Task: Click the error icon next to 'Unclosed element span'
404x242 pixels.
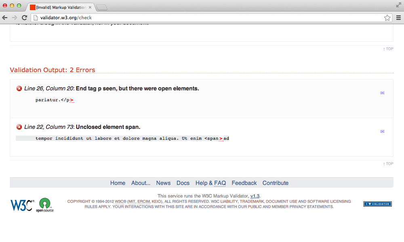Action: [19, 127]
